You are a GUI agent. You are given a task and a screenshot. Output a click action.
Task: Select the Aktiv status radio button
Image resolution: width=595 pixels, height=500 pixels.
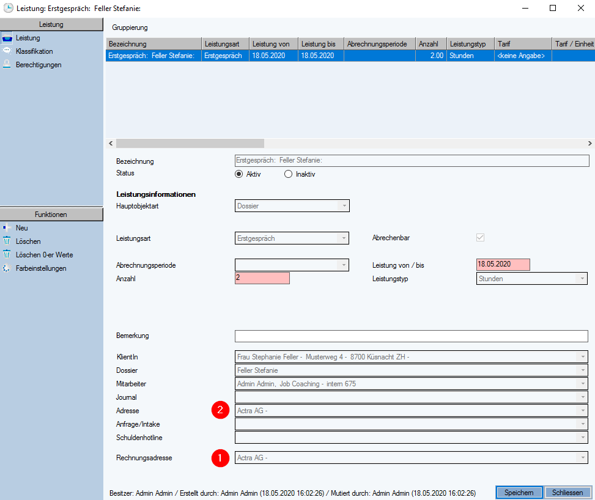[x=238, y=174]
